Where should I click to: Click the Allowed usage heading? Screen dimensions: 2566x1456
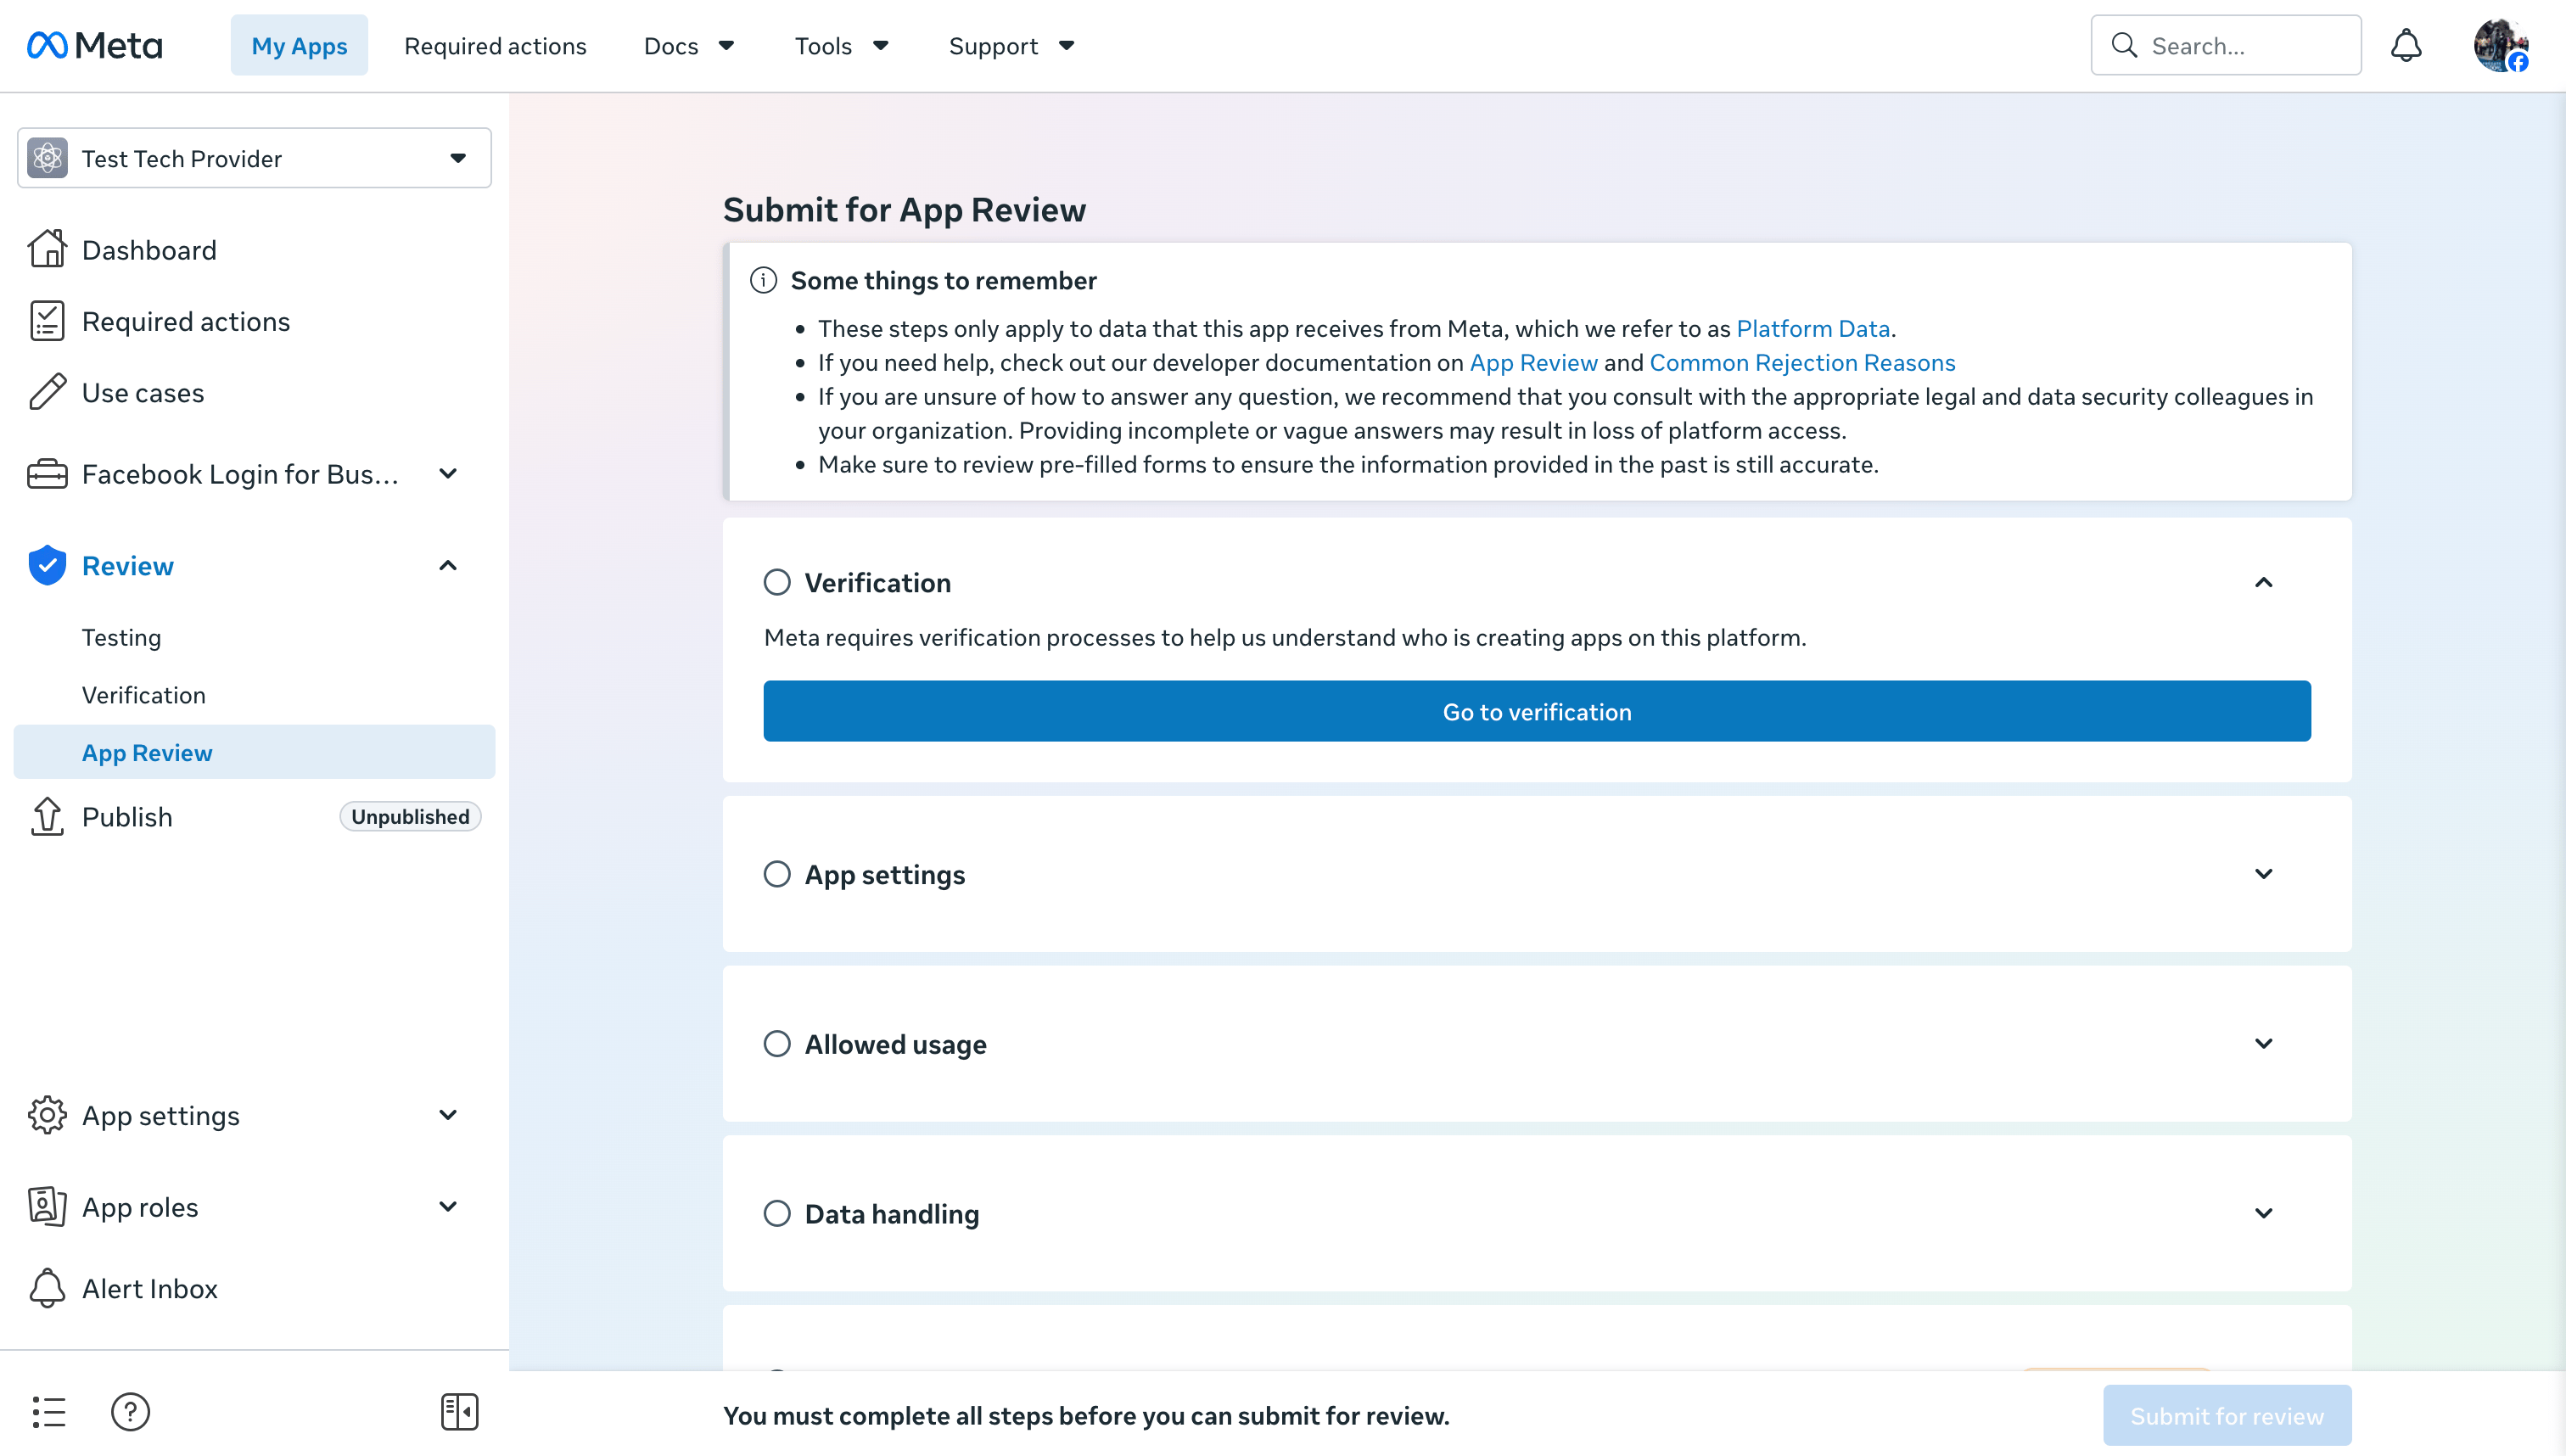pos(895,1044)
